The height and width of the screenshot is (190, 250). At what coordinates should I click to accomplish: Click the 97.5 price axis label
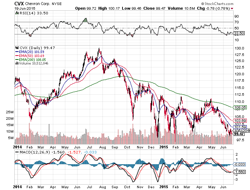tap(240, 140)
